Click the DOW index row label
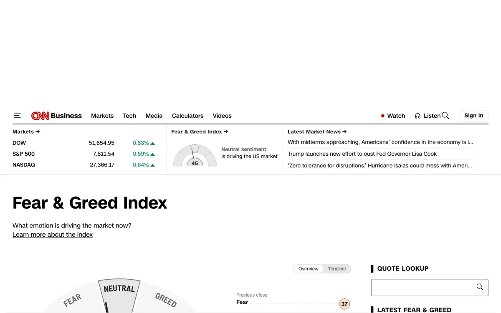Screen dimensions: 501x313 coord(19,143)
